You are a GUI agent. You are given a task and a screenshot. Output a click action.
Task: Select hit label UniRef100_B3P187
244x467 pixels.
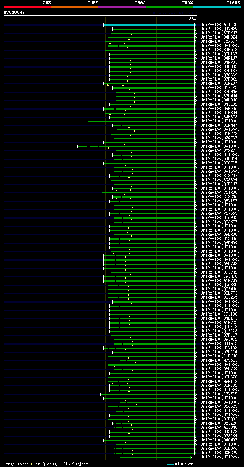point(219,71)
